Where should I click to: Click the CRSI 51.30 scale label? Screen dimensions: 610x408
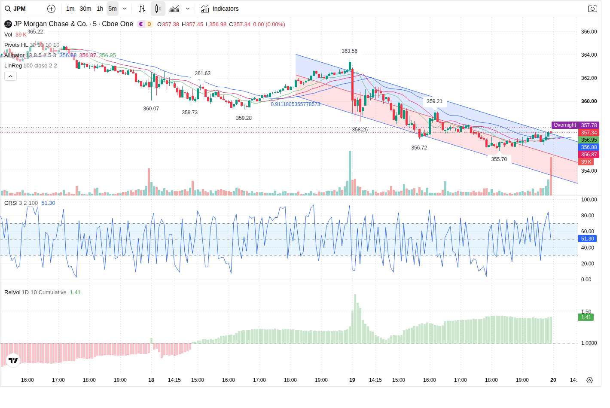(587, 239)
